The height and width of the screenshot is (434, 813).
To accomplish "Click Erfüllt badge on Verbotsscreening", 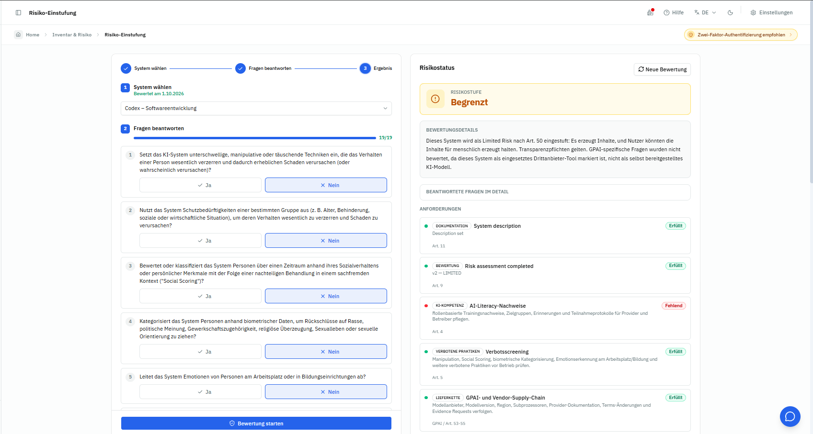I will point(676,352).
